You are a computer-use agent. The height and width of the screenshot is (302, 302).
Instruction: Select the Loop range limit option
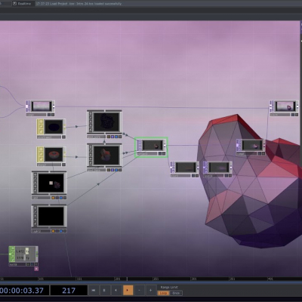pyautogui.click(x=163, y=293)
